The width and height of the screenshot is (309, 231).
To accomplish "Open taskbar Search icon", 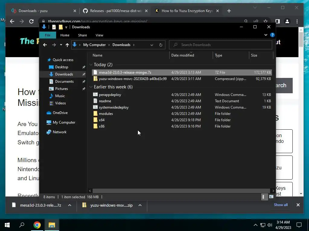I will pos(22,225).
